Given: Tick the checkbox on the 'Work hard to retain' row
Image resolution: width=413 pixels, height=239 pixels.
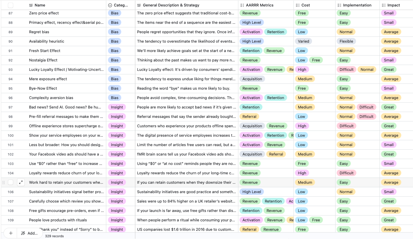Looking at the screenshot, I should click(x=11, y=182).
